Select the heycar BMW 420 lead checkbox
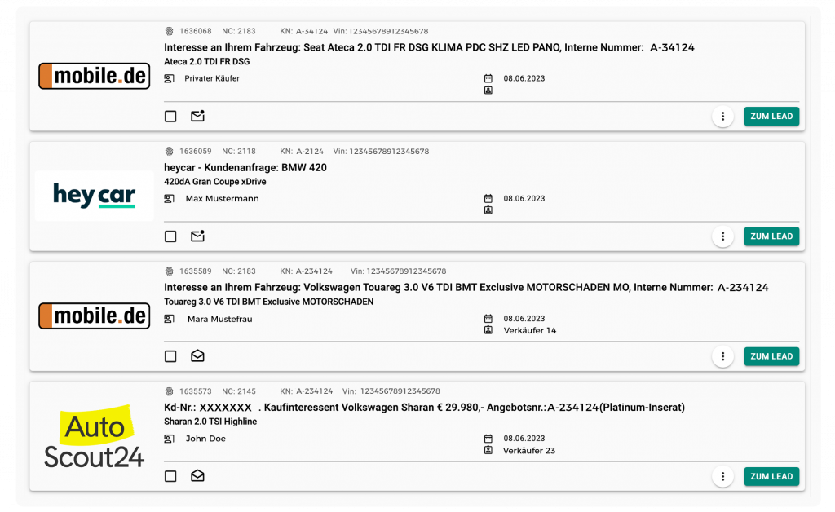Screen dimensions: 835x512 point(170,236)
